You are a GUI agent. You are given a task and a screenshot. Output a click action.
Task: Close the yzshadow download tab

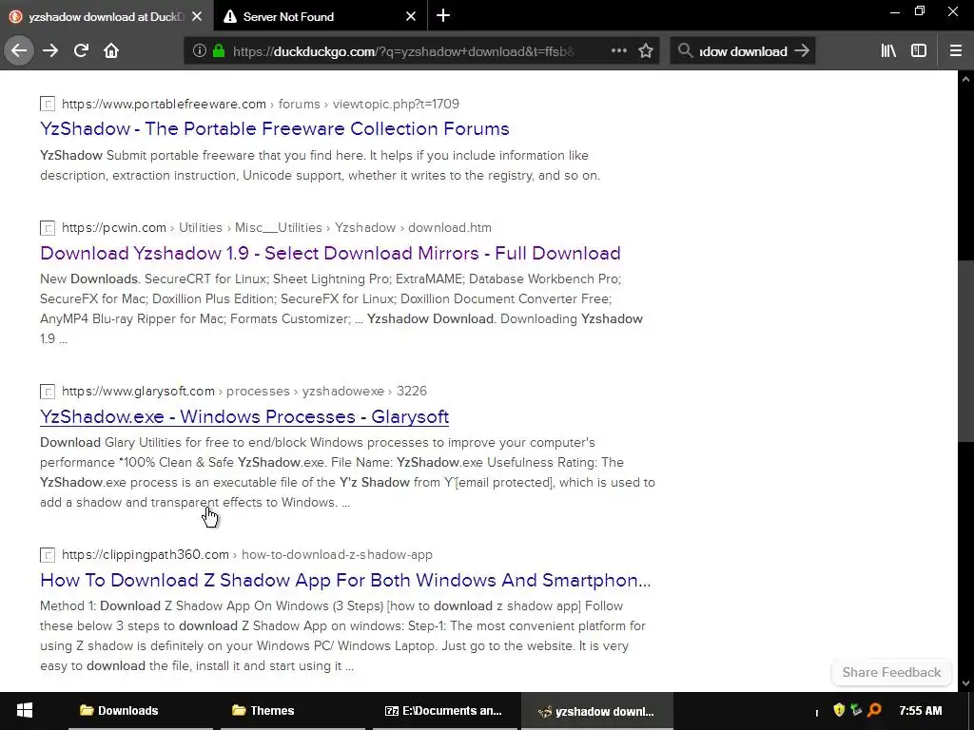coord(197,17)
